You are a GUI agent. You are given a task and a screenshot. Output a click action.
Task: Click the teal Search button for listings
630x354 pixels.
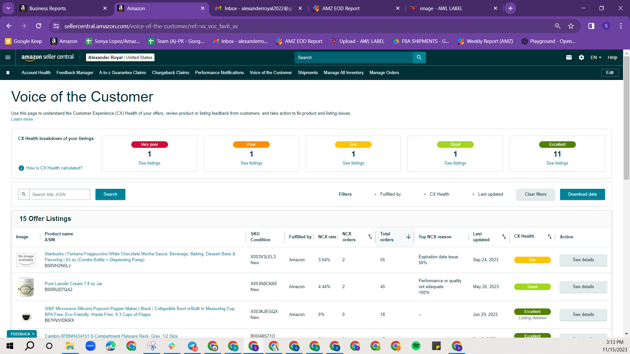pos(110,194)
